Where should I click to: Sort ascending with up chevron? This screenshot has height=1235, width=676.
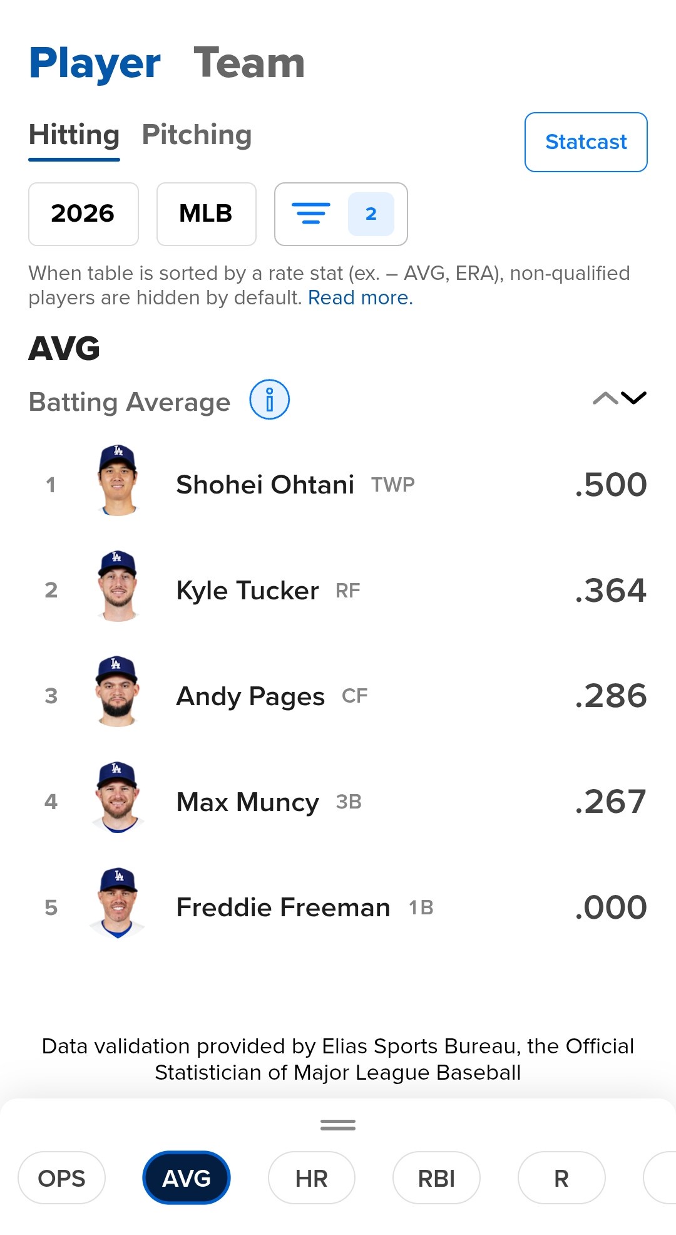[605, 398]
